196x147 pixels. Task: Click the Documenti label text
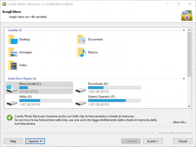[95, 39]
